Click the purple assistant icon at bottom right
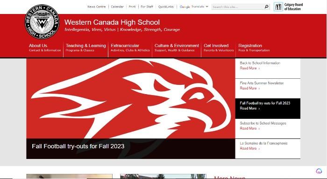Viewport: 327px width, 179px height. tap(319, 171)
